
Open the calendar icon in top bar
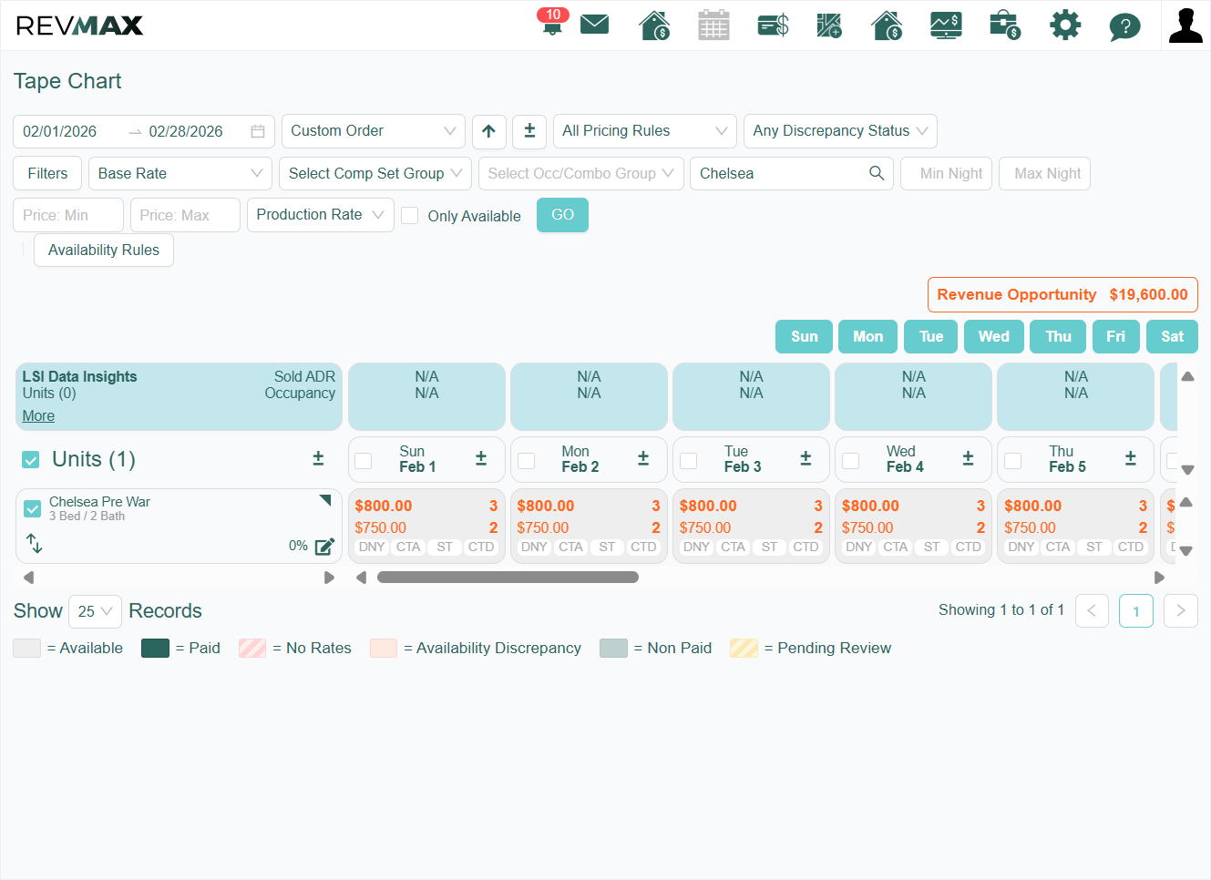tap(713, 25)
